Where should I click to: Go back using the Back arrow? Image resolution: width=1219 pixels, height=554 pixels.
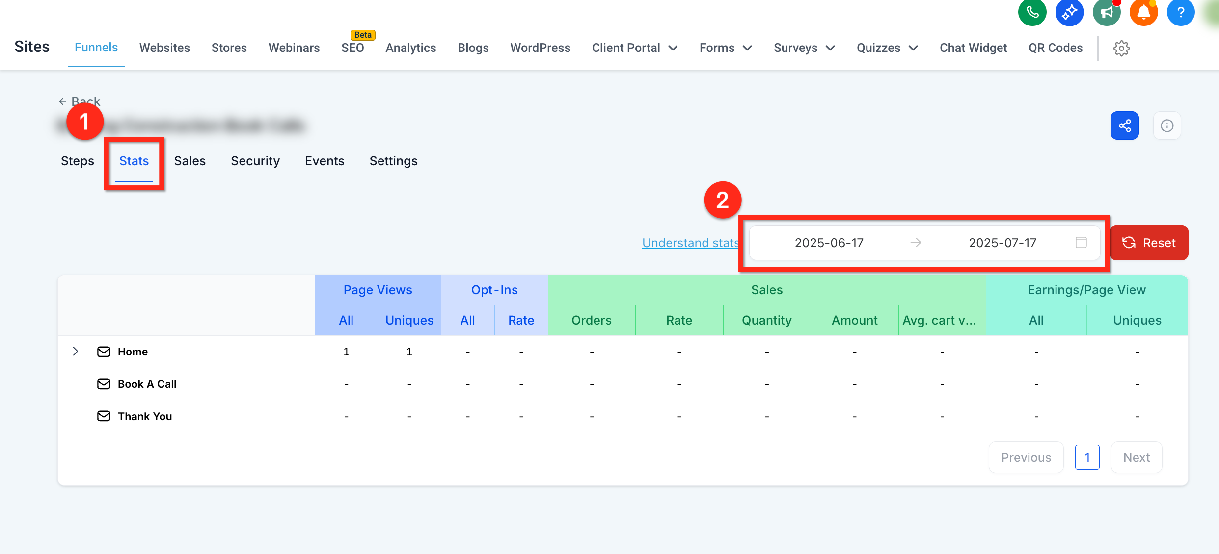click(80, 101)
